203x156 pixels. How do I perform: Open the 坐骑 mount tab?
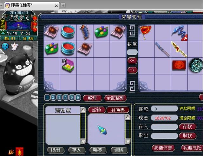96,110
